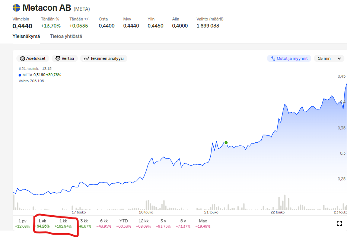The height and width of the screenshot is (238, 347).
Task: Click the Swedish flag icon beside Metacon AB
Action: point(16,8)
